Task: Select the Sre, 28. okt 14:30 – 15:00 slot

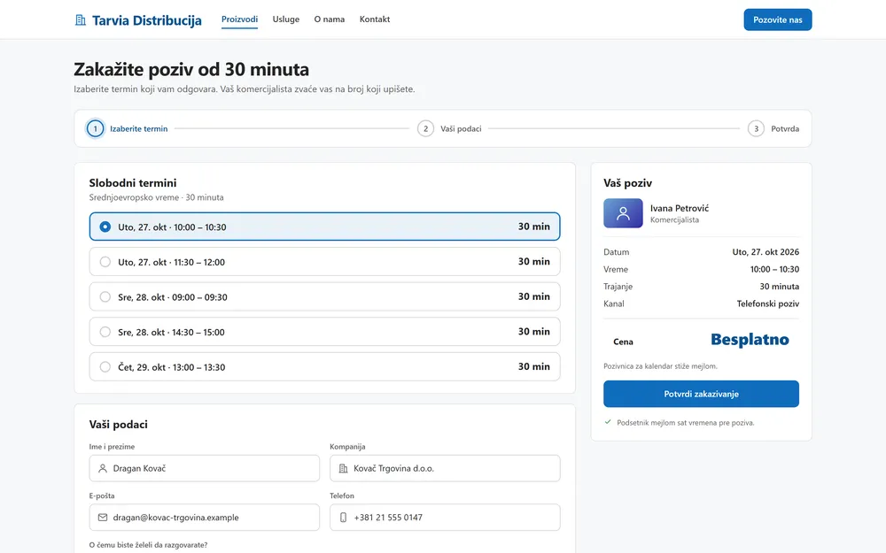Action: tap(324, 332)
